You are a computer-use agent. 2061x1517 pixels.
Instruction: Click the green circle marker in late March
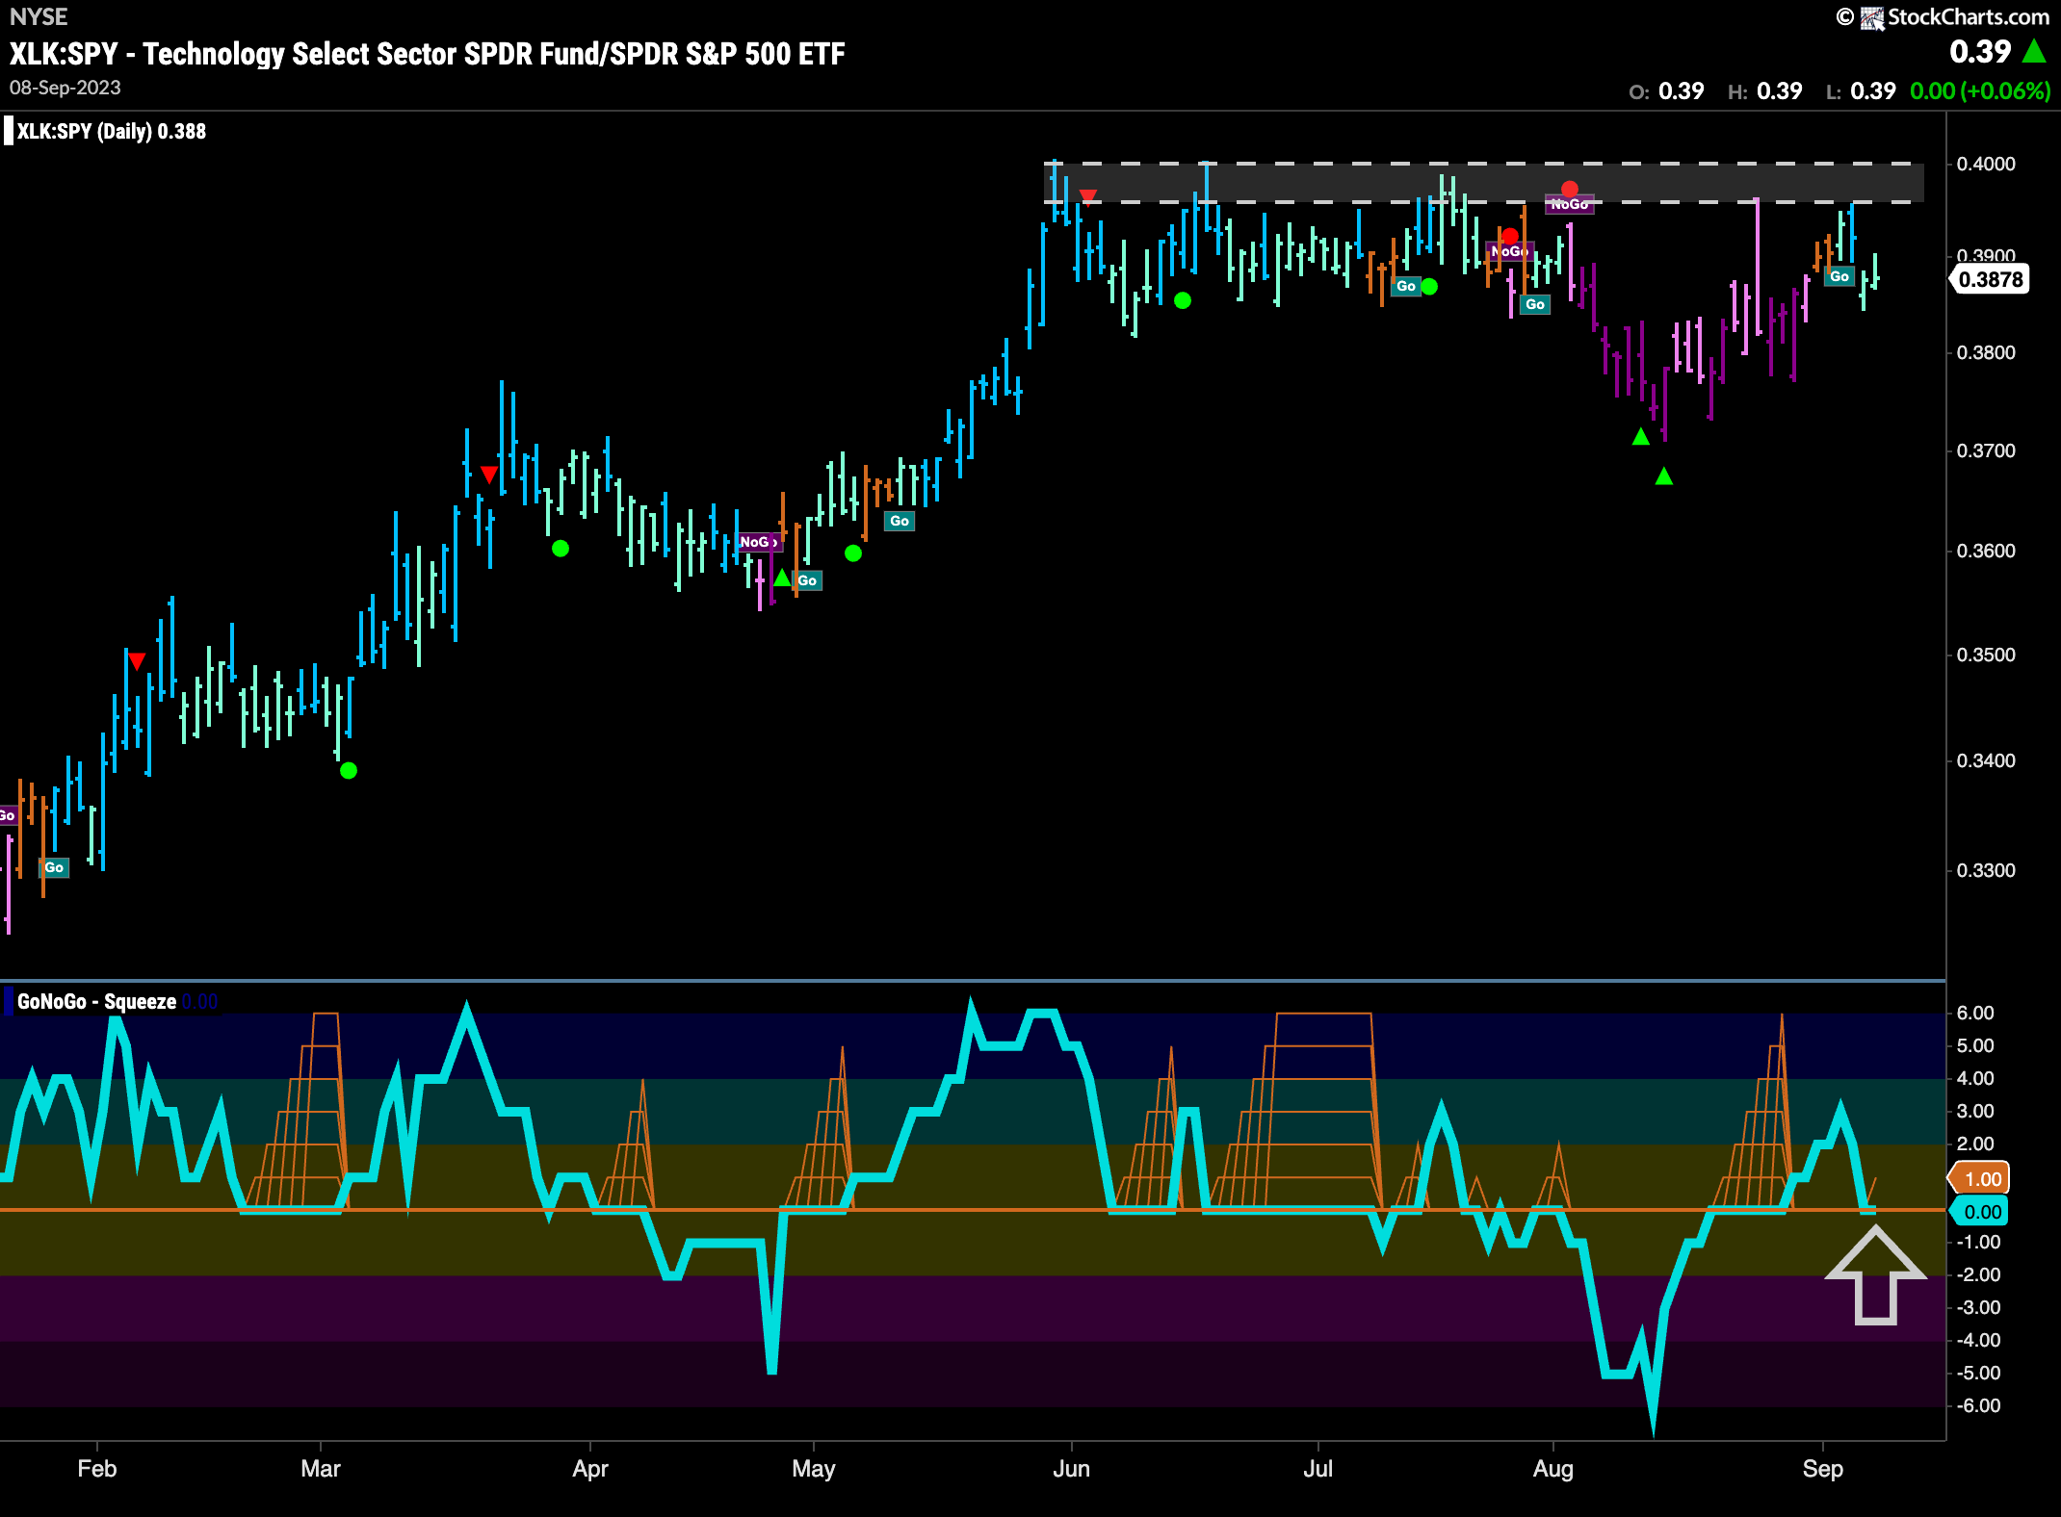point(561,549)
